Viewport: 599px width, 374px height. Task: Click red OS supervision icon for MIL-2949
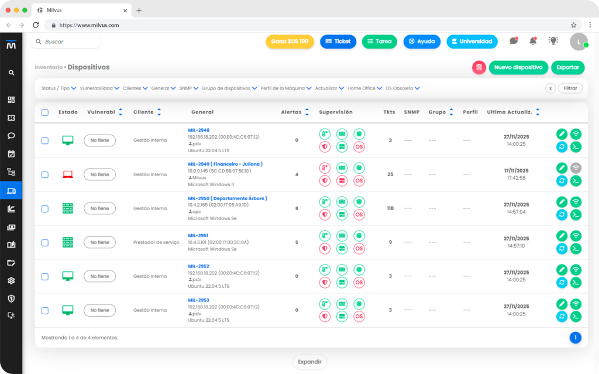(x=359, y=180)
